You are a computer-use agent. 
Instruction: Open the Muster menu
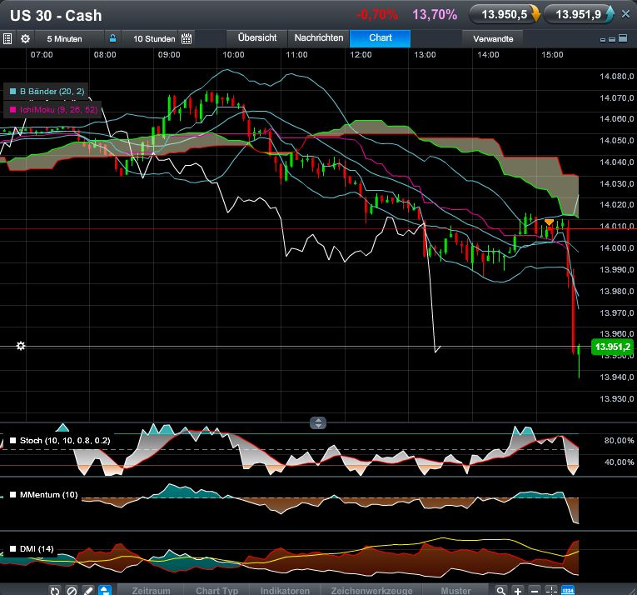(x=455, y=591)
